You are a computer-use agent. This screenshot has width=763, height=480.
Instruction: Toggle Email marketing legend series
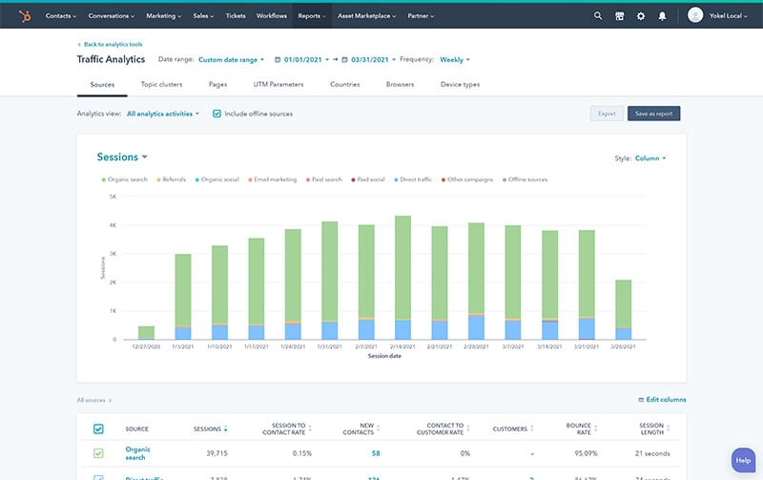tap(273, 179)
